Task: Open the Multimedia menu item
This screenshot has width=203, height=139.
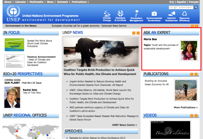Action: (36, 2)
